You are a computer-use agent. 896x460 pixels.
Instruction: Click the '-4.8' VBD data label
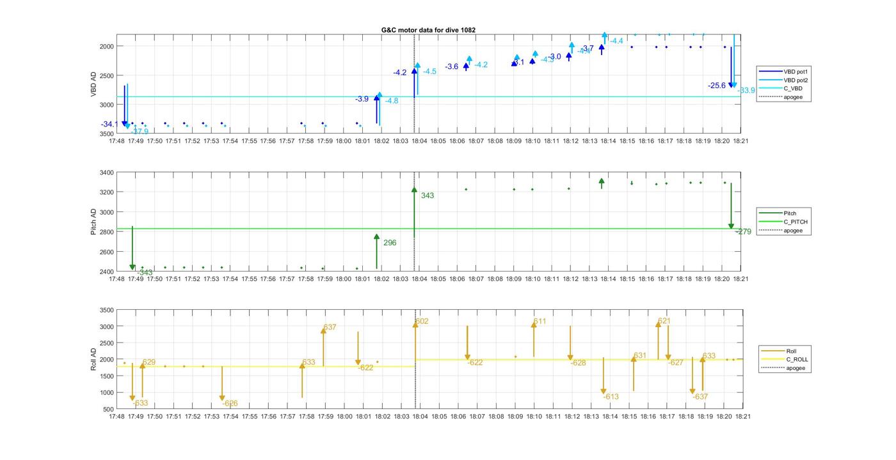(x=392, y=101)
